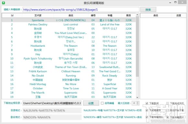Click the song list scroll-down arrow
This screenshot has width=188, height=124.
point(137,97)
